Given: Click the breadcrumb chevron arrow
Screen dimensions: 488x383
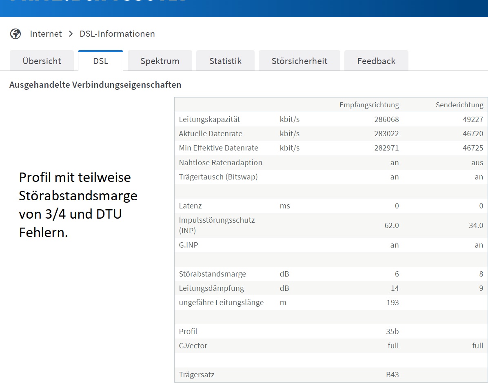Looking at the screenshot, I should click(x=71, y=33).
